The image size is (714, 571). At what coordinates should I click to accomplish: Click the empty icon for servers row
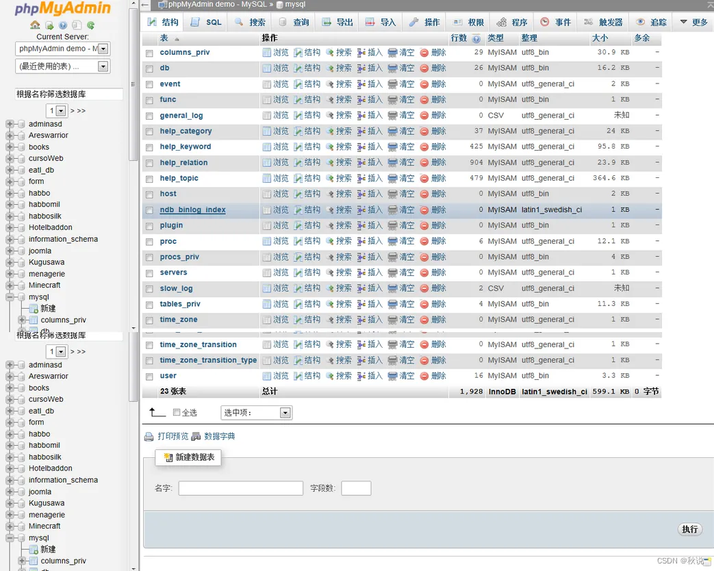tap(392, 272)
